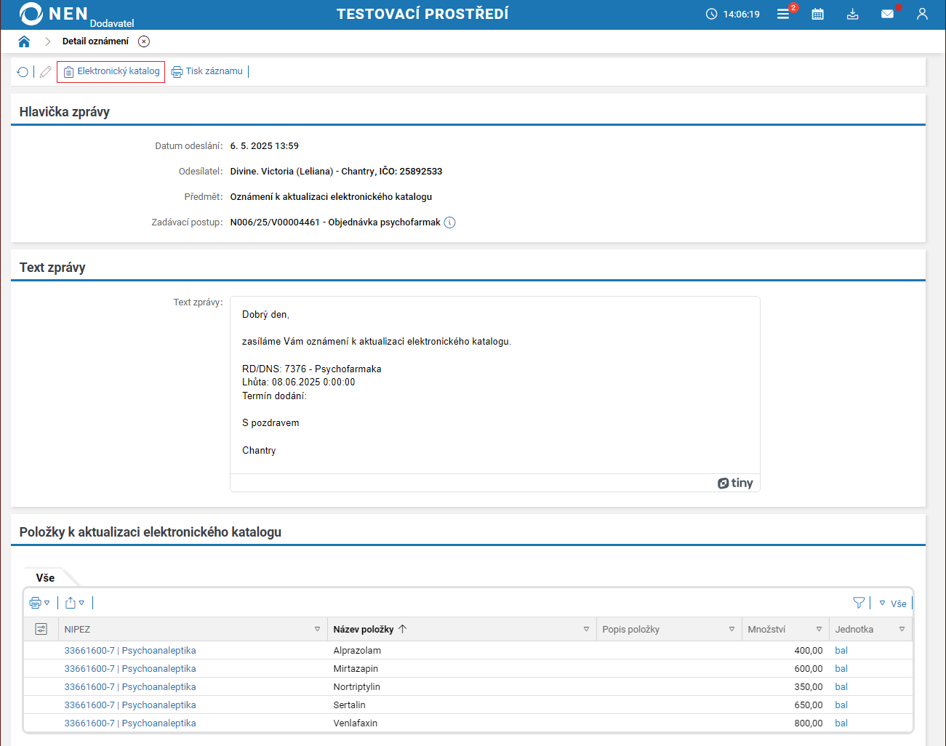Click the home icon in breadcrumb
946x746 pixels.
point(24,41)
